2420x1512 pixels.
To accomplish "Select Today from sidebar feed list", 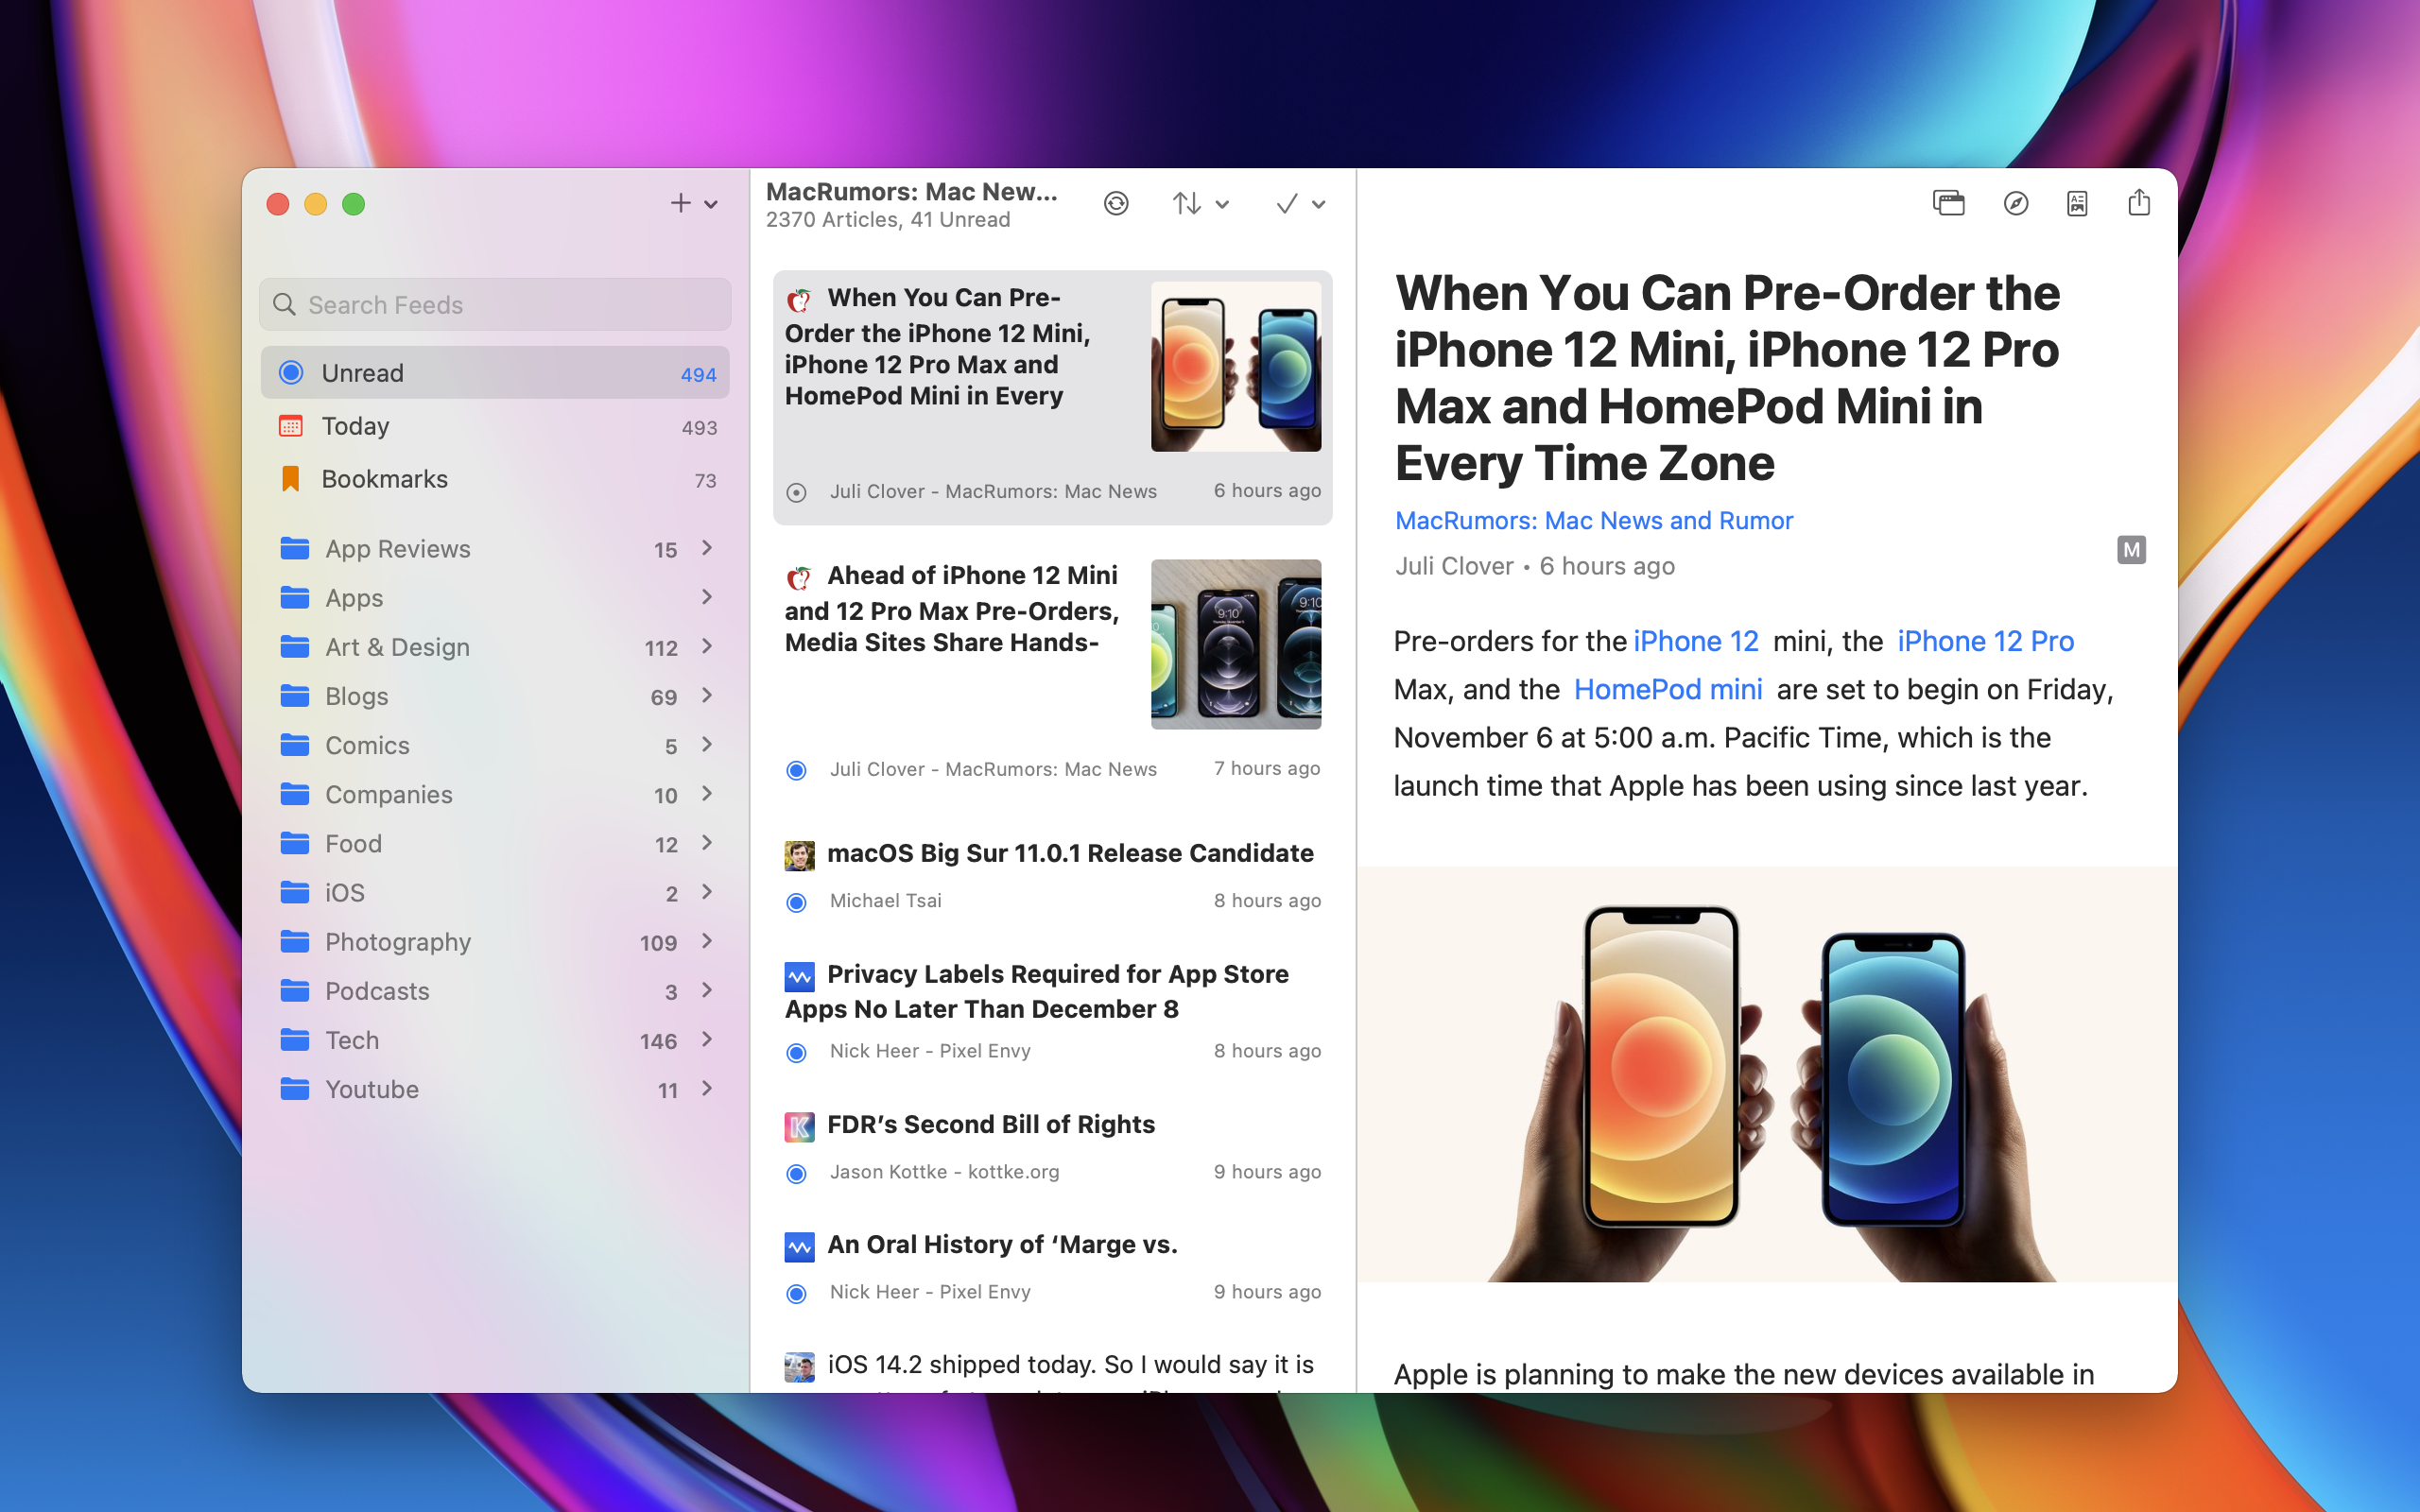I will click(355, 423).
